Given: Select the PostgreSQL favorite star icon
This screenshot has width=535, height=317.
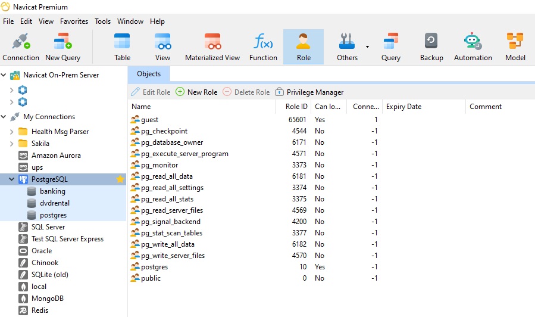Looking at the screenshot, I should click(120, 179).
